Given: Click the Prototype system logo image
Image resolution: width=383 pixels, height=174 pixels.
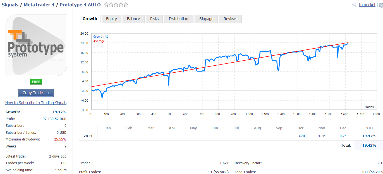Looking at the screenshot, I should (36, 45).
